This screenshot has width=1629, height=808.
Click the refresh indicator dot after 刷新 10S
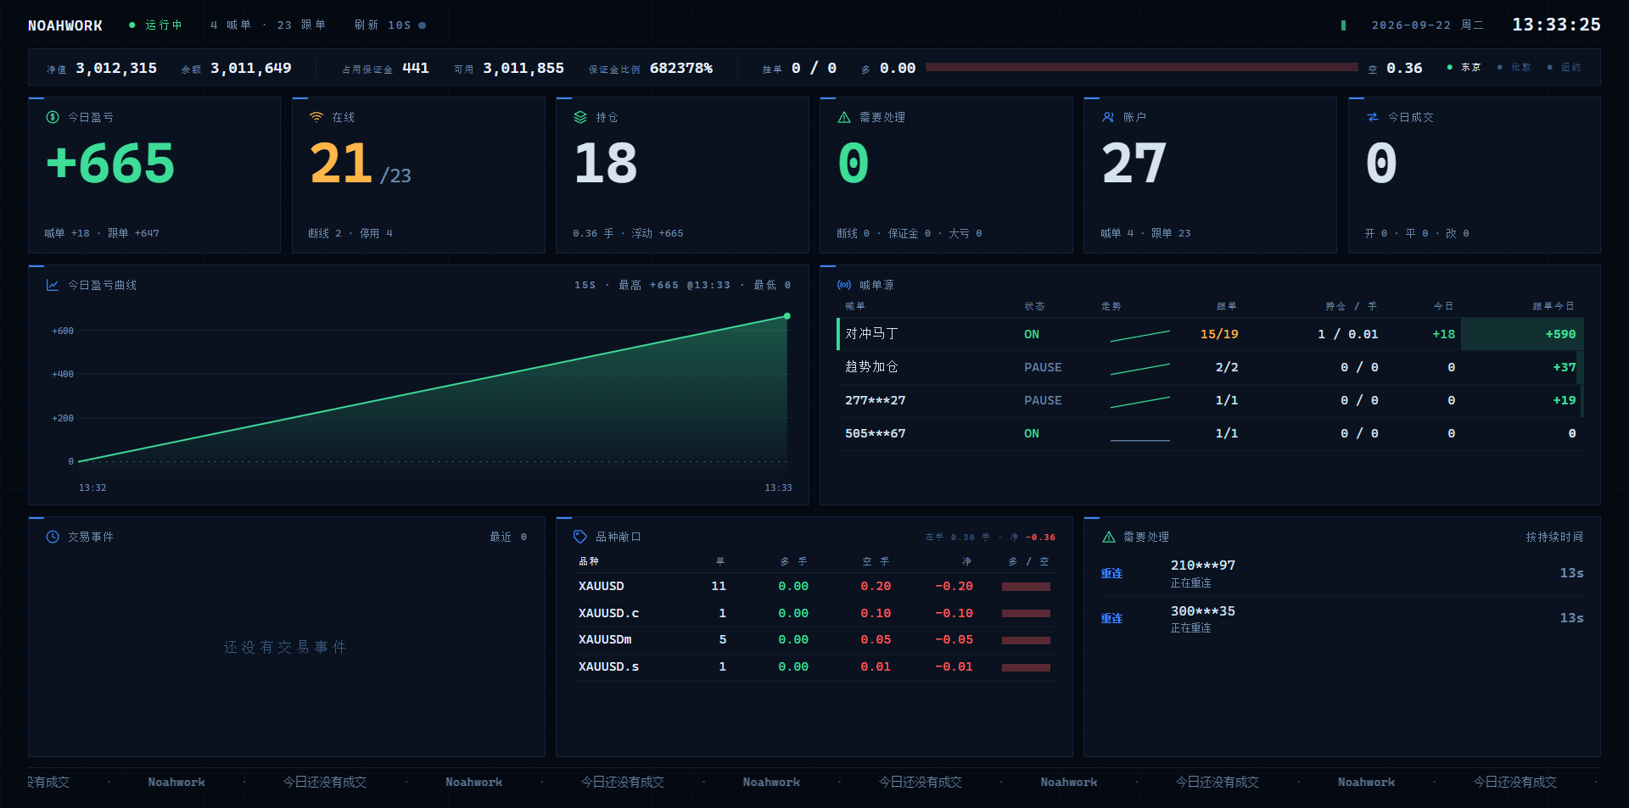click(x=423, y=25)
